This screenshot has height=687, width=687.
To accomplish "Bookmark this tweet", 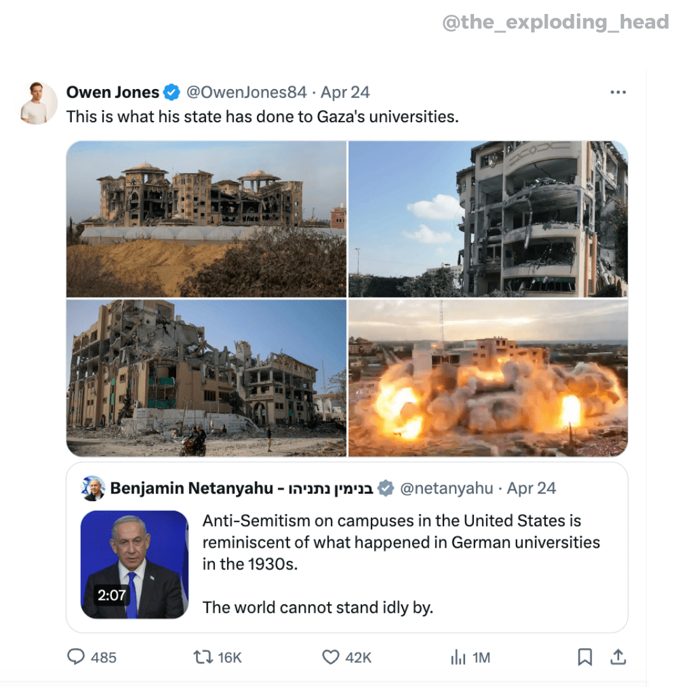I will (x=585, y=657).
